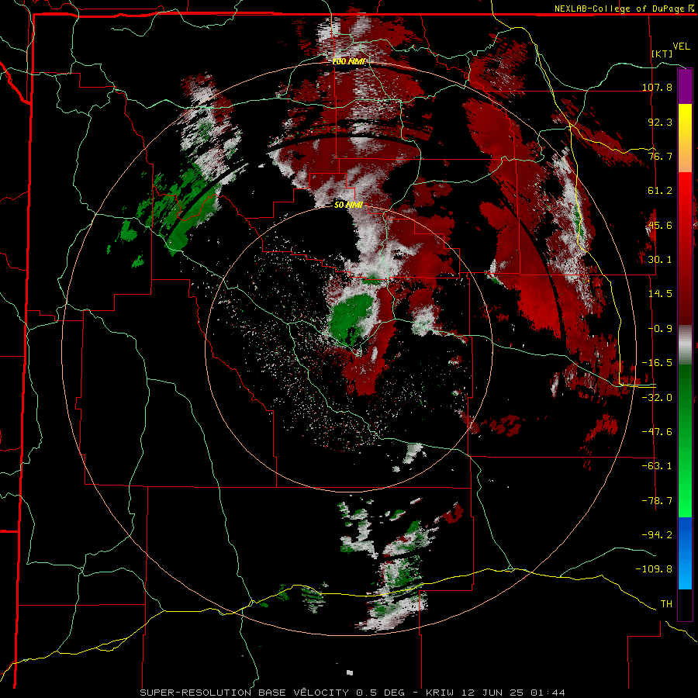Click the -109.8 value on velocity scale

[654, 569]
